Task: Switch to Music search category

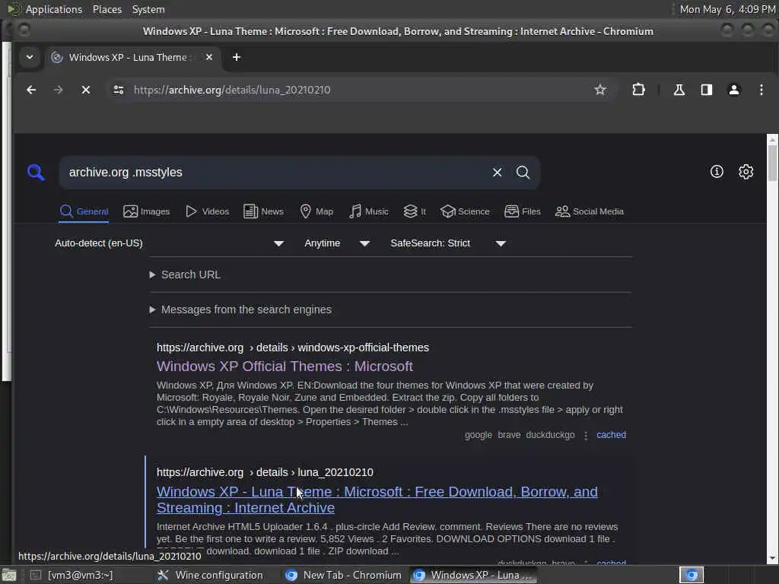Action: pyautogui.click(x=369, y=211)
